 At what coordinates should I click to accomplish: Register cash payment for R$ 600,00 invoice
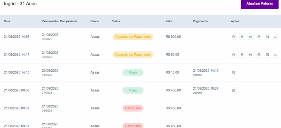(x=276, y=37)
